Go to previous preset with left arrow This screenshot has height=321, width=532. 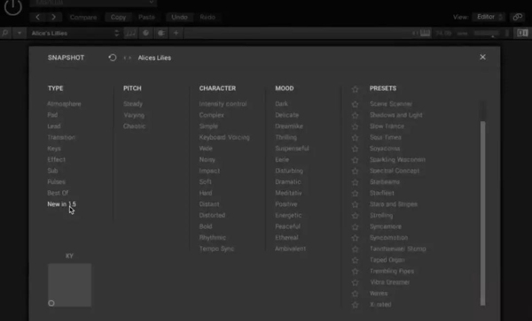coord(37,17)
